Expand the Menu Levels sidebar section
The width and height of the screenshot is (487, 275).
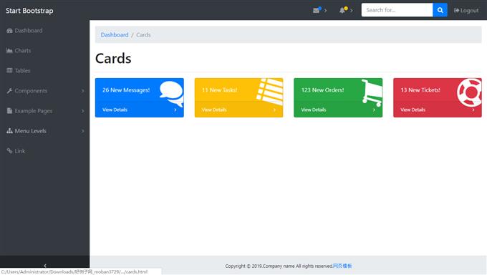pos(45,131)
